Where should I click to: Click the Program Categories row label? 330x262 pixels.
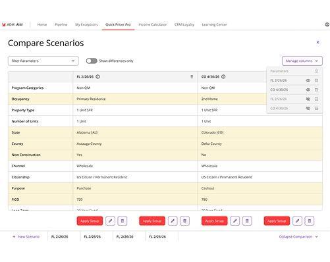coord(28,88)
